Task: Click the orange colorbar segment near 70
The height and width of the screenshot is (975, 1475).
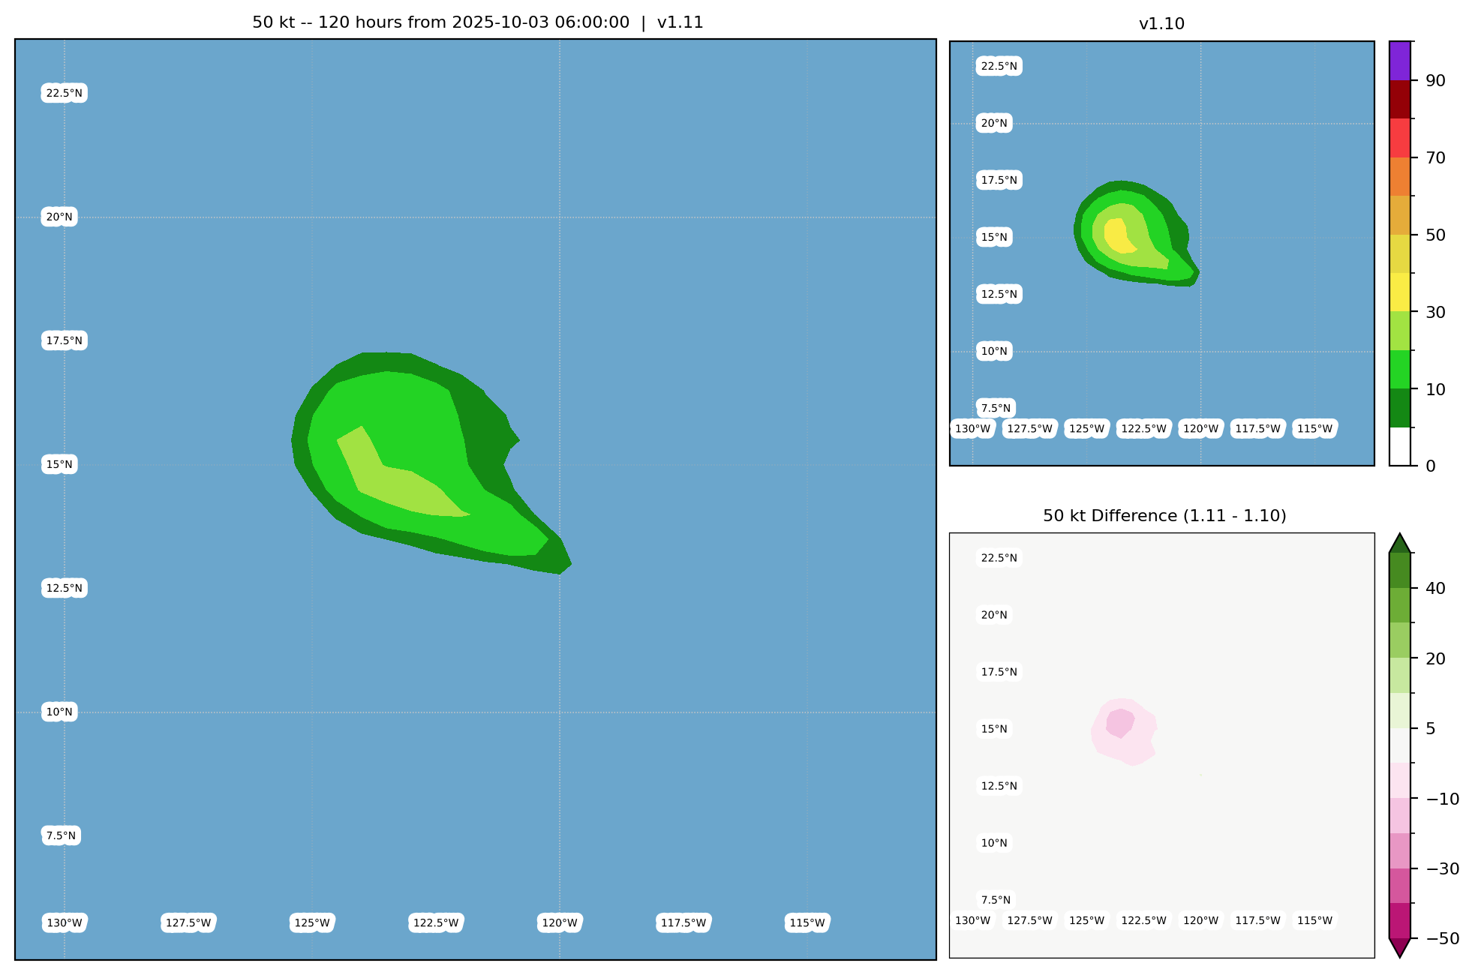Action: (1399, 176)
